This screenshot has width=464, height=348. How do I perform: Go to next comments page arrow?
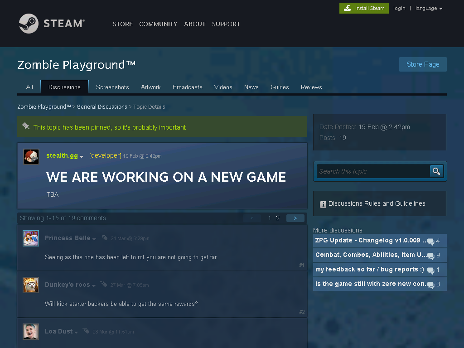click(295, 218)
